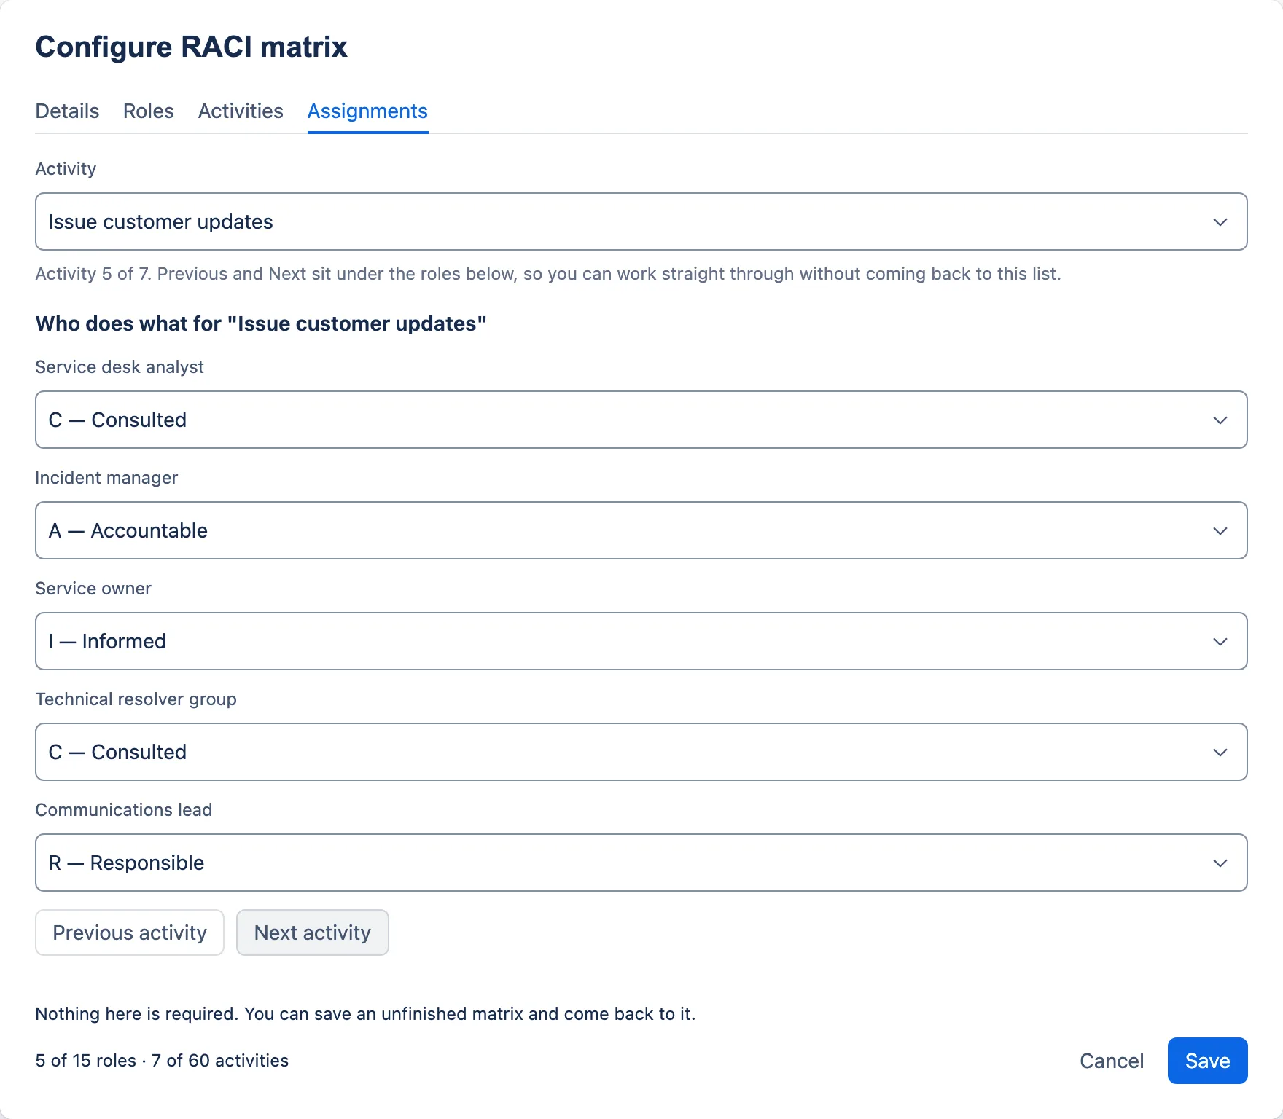Click the 'Who does what for' heading
1283x1119 pixels.
click(x=261, y=323)
